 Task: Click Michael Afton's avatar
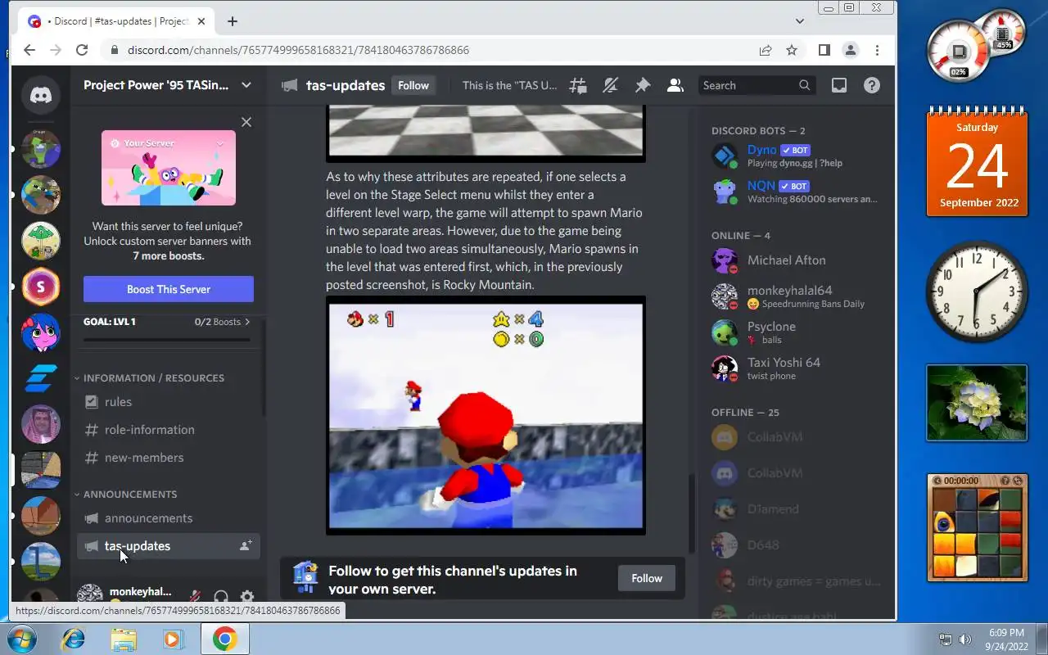[x=725, y=260]
